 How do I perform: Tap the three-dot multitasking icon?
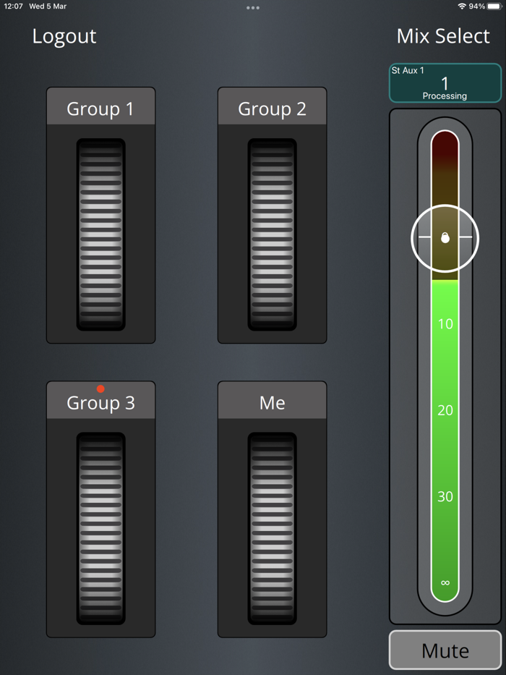pos(253,7)
